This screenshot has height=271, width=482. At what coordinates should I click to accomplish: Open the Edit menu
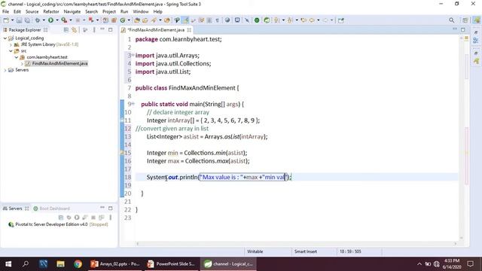[x=17, y=12]
